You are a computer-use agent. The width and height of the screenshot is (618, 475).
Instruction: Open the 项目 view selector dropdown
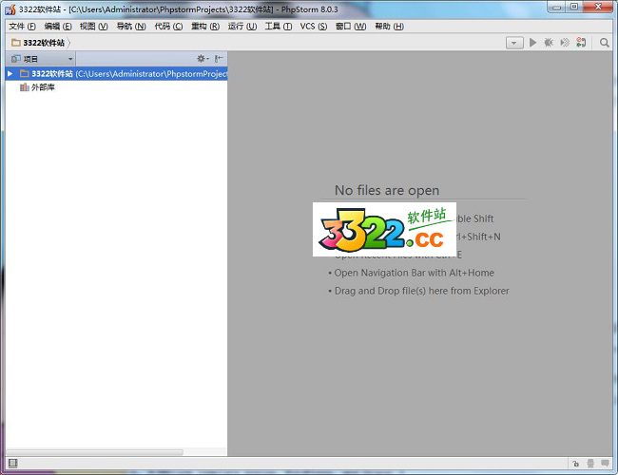coord(69,59)
